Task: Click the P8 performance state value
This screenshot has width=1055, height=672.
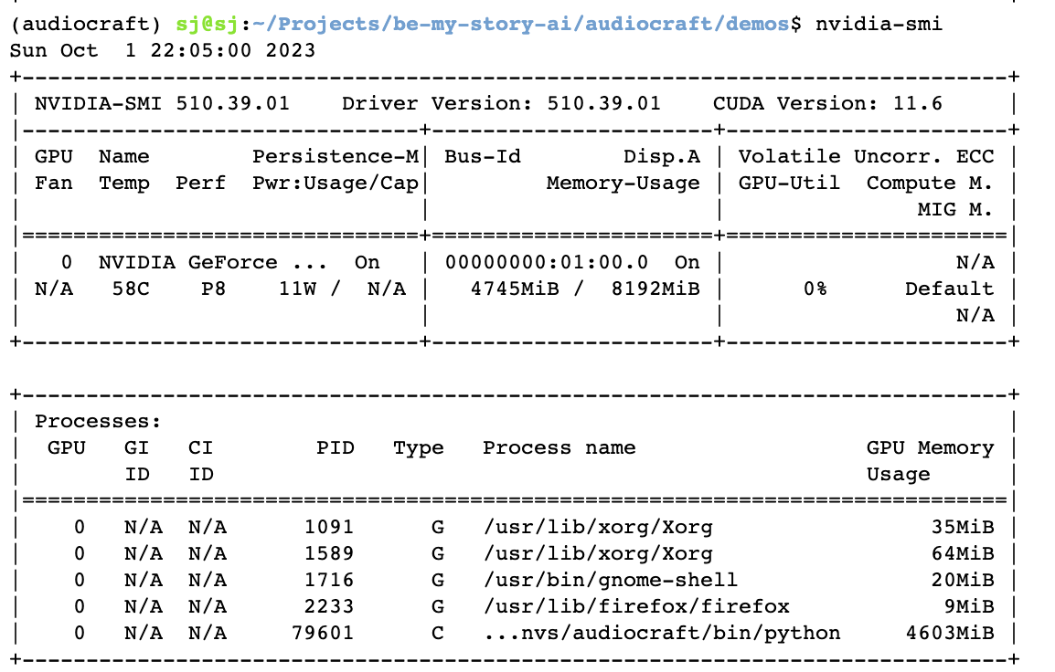Action: coord(213,289)
